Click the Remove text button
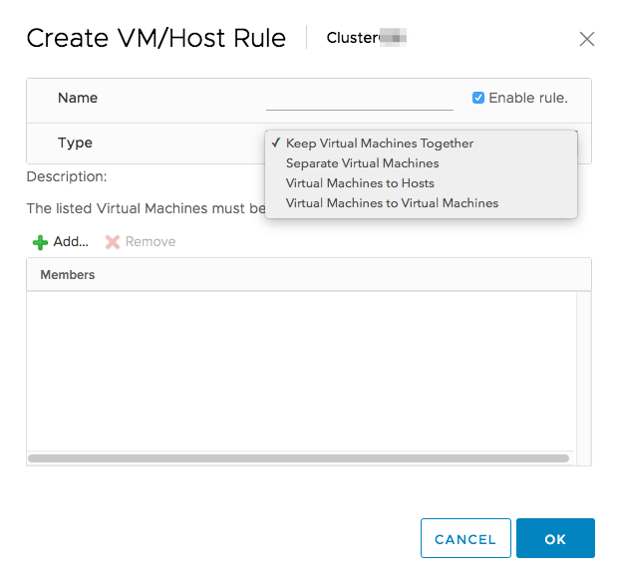This screenshot has width=617, height=581. tap(150, 242)
